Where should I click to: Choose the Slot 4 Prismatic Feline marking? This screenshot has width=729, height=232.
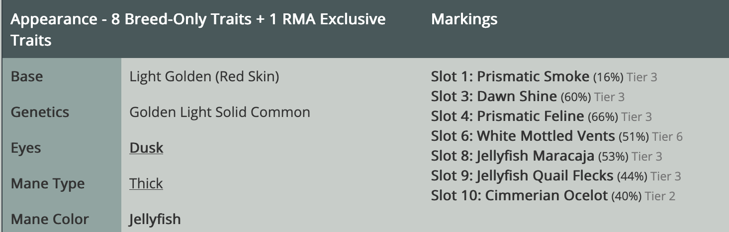click(507, 116)
